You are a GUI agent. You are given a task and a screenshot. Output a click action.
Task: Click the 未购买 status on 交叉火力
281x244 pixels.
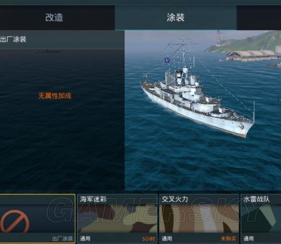(228, 238)
